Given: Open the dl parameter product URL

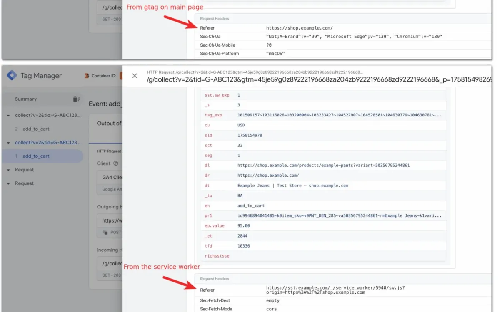Looking at the screenshot, I should click(323, 165).
